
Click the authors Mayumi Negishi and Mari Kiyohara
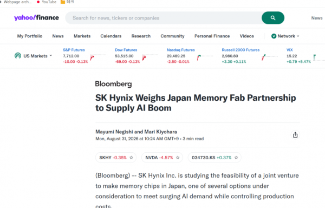tap(136, 132)
